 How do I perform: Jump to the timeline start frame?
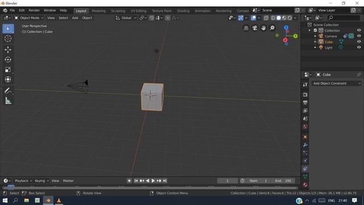[x=136, y=181]
